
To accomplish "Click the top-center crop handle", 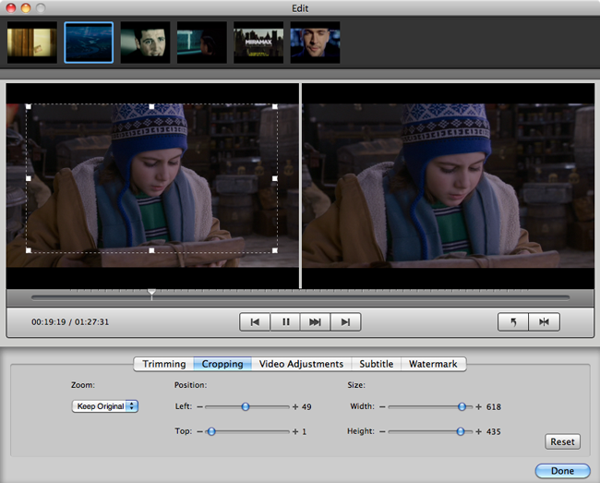I will 151,107.
